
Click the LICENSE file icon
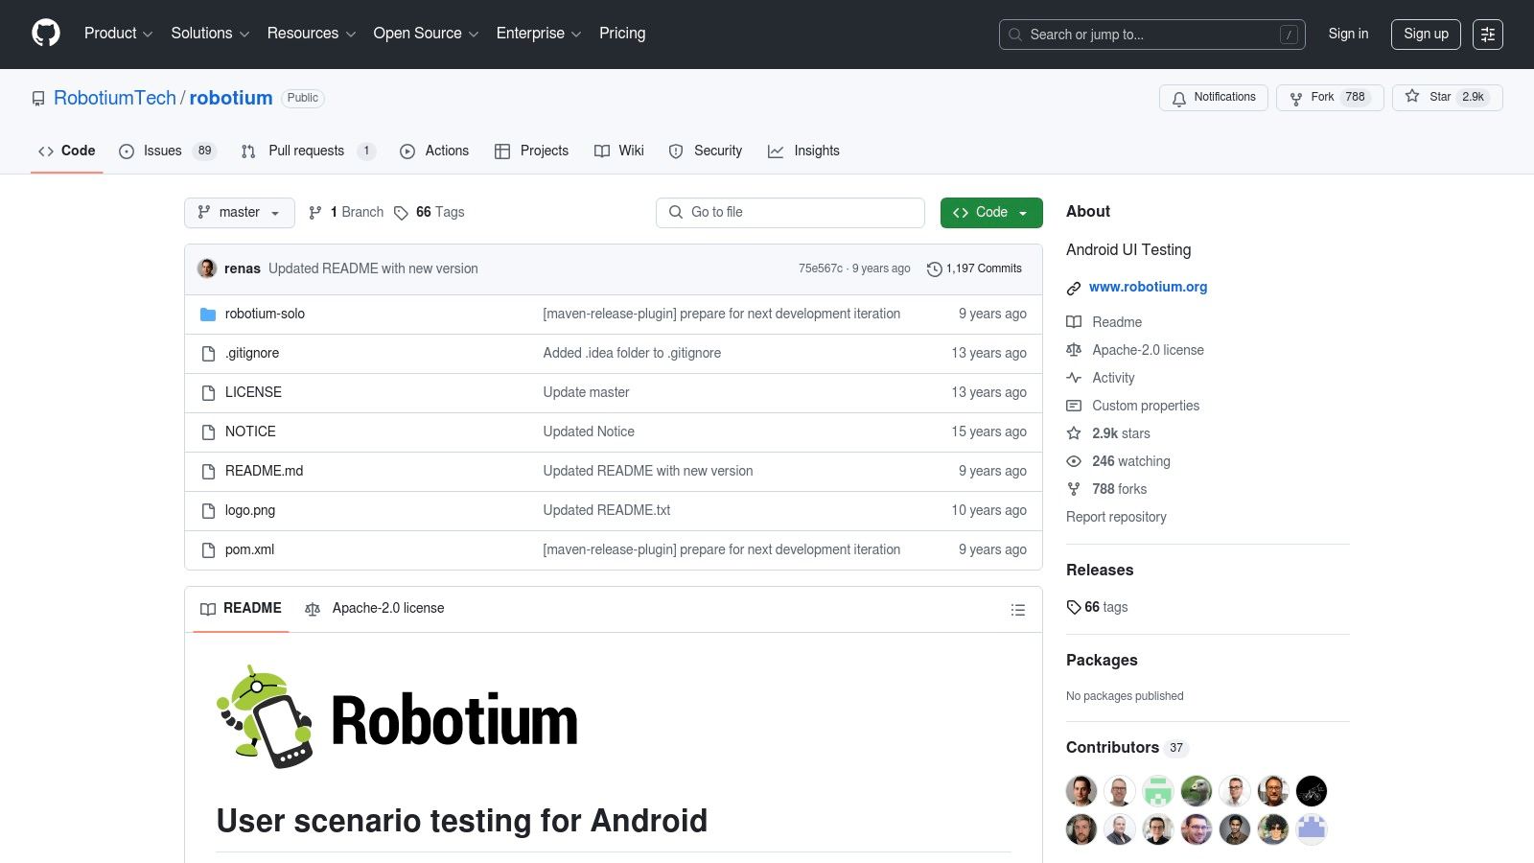tap(208, 393)
